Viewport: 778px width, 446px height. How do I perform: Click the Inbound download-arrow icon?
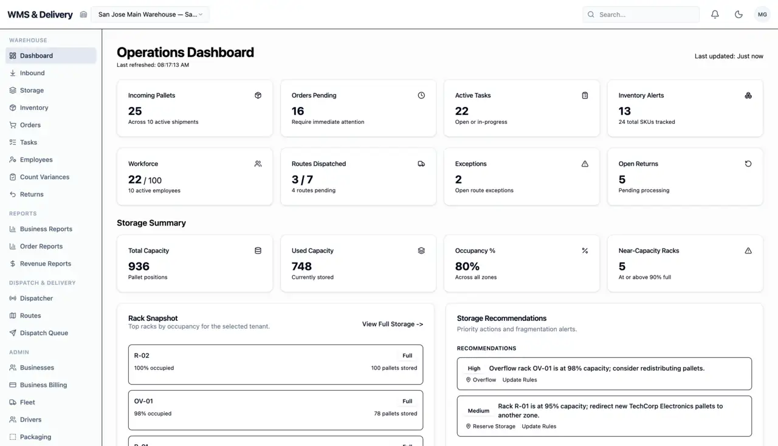coord(13,73)
